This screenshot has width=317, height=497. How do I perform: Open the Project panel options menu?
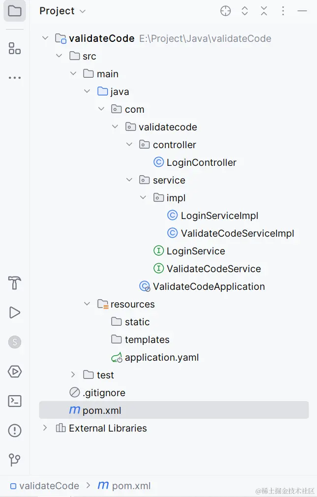[x=283, y=11]
